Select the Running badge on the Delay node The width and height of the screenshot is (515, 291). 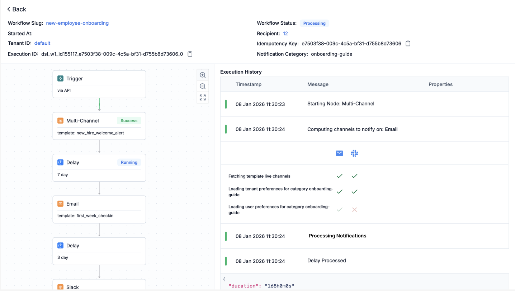click(x=129, y=162)
